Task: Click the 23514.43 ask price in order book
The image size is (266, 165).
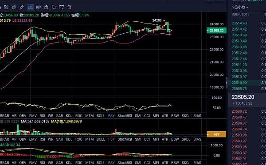Action: coord(239,23)
